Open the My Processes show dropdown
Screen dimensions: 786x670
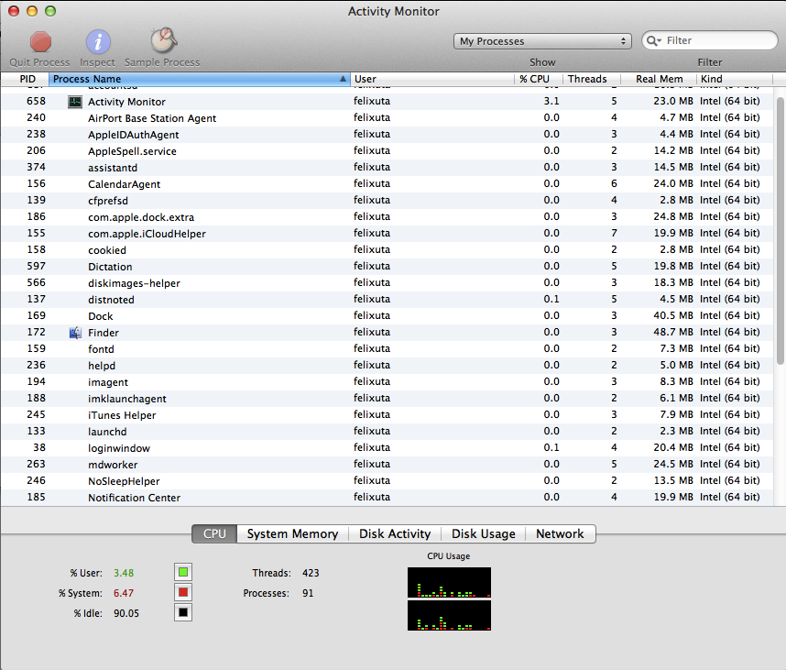coord(542,41)
